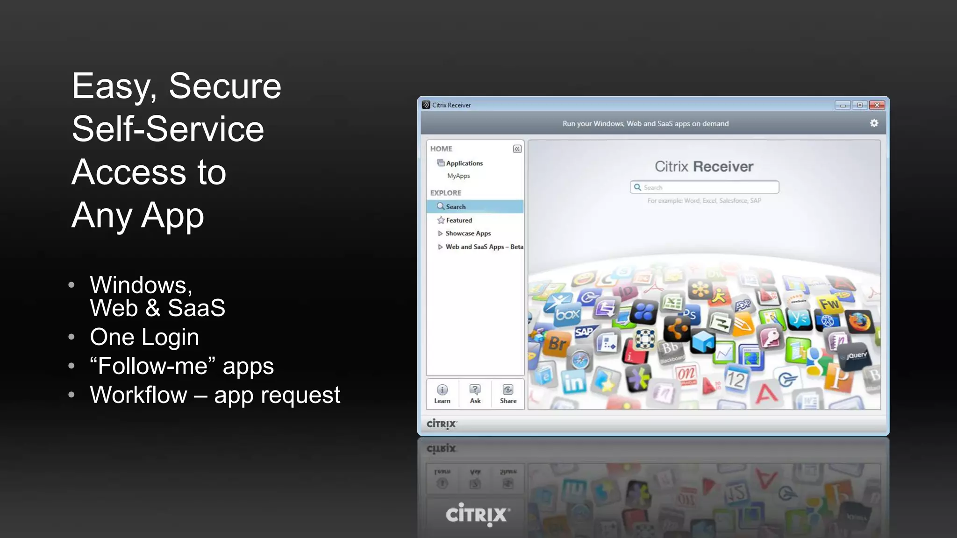The width and height of the screenshot is (957, 538).
Task: Click the SAP app icon
Action: point(585,332)
